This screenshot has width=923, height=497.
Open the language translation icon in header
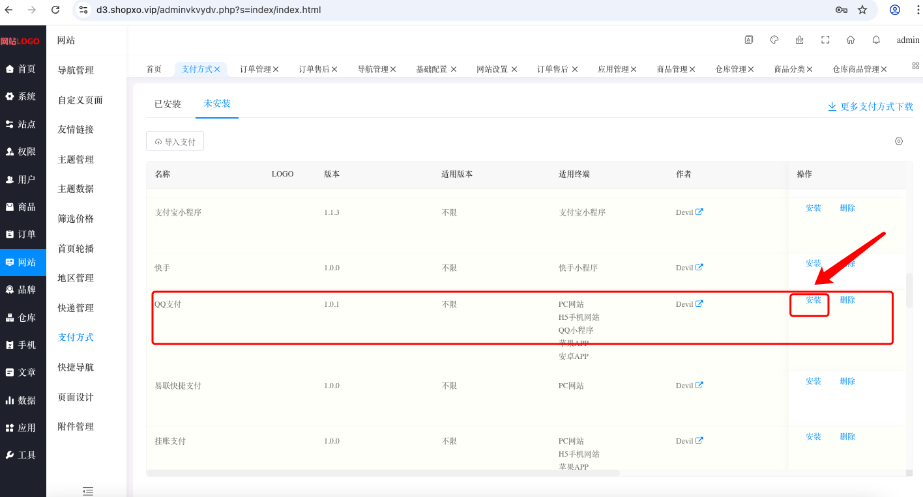pos(749,40)
